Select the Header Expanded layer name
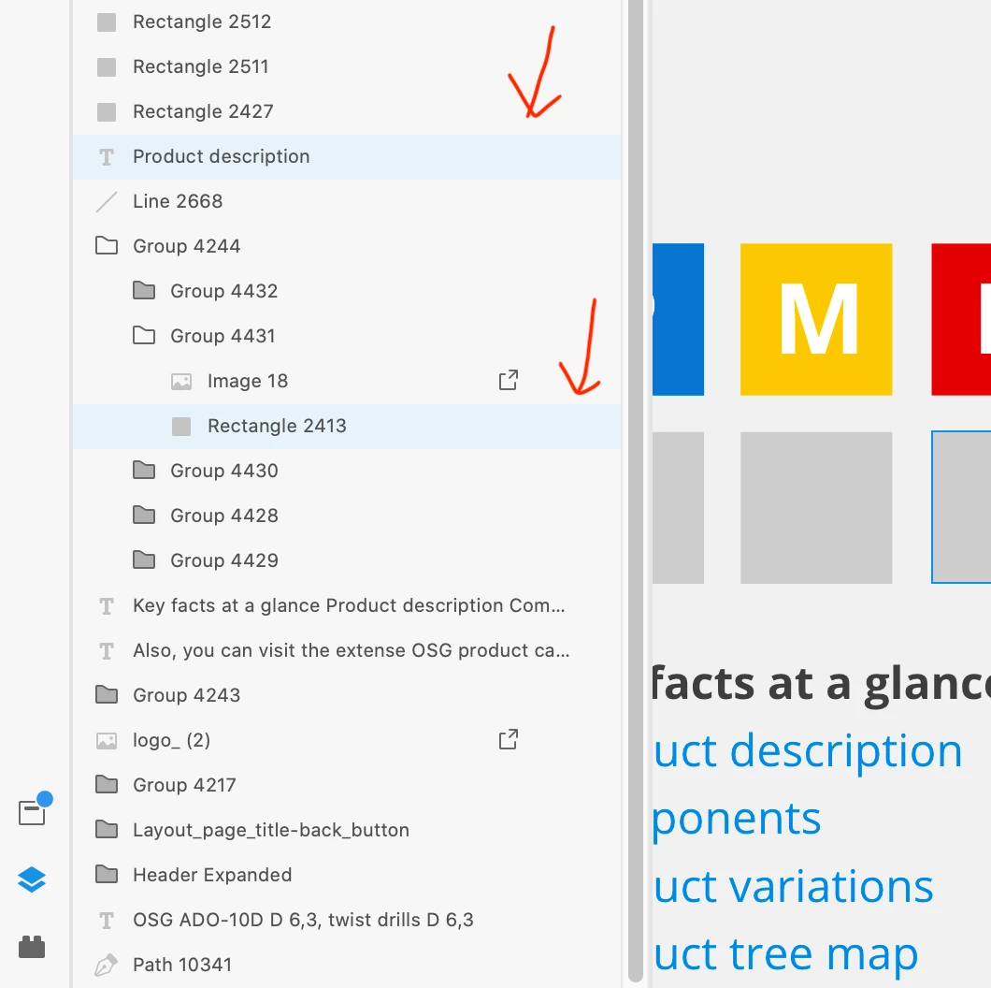Viewport: 991px width, 988px height. pyautogui.click(x=211, y=875)
